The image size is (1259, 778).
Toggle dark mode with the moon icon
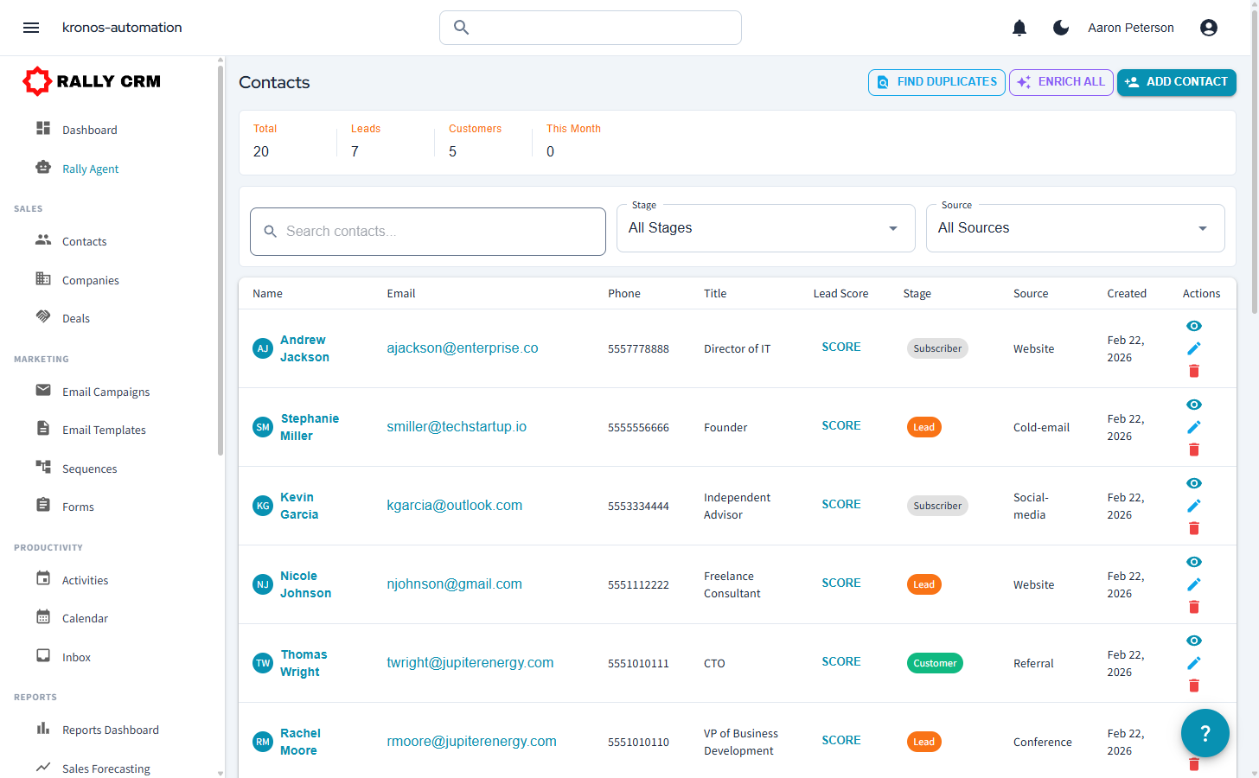click(x=1061, y=27)
